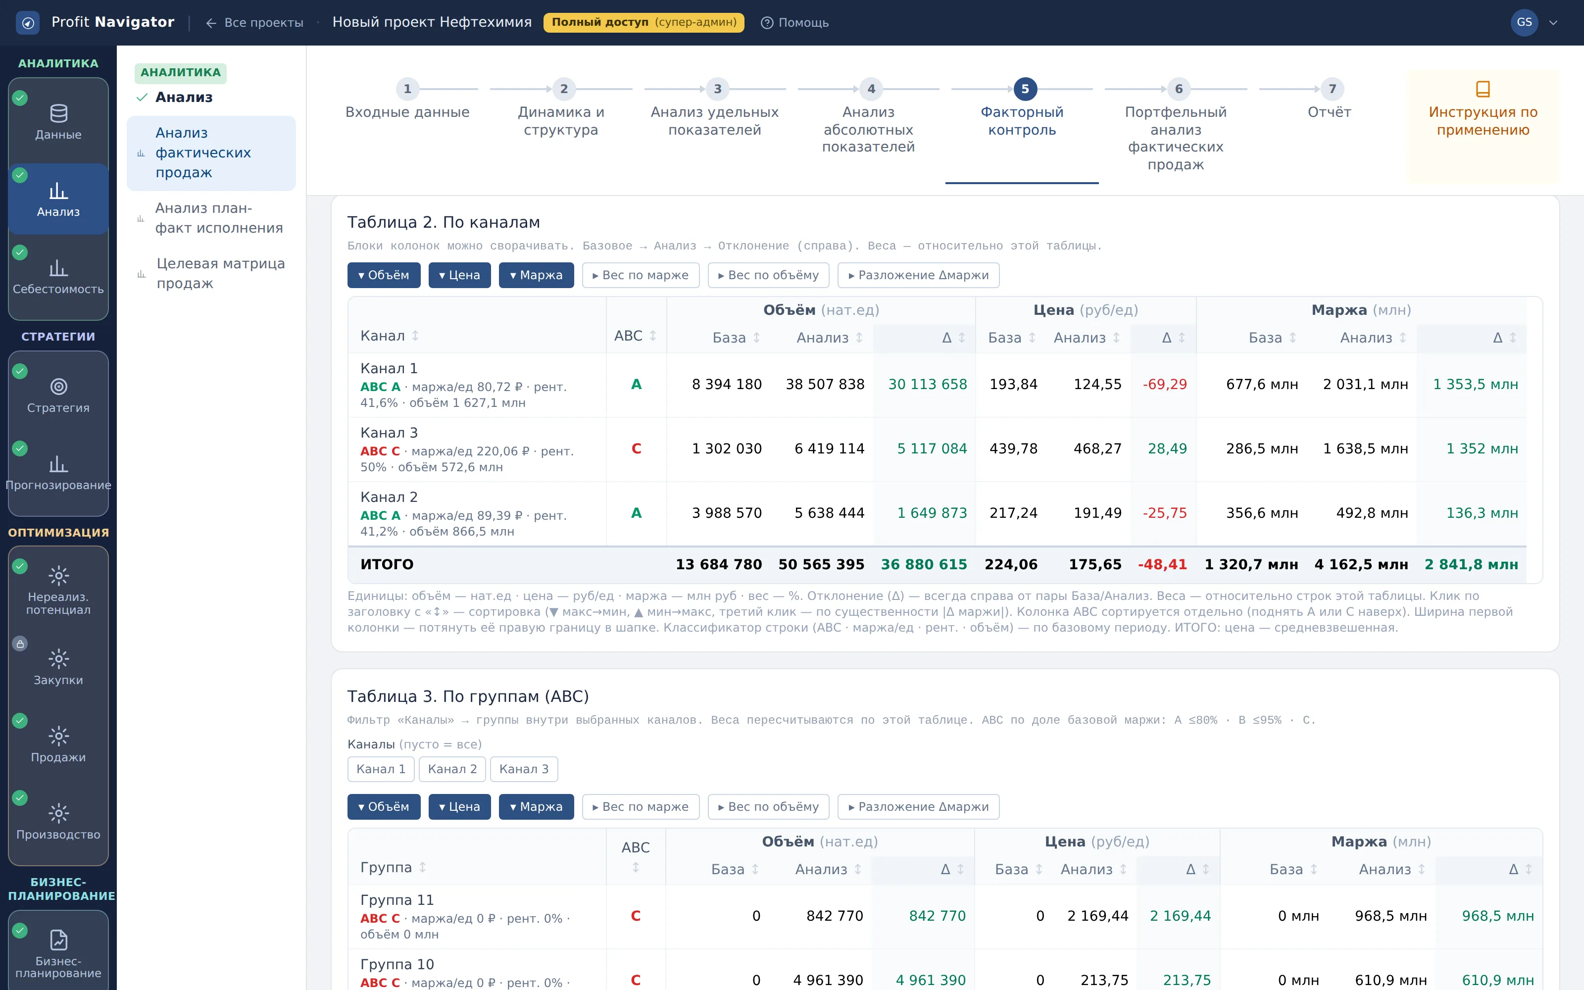The width and height of the screenshot is (1584, 990).
Task: Sort Table 2 by Объём База column
Action: point(737,338)
